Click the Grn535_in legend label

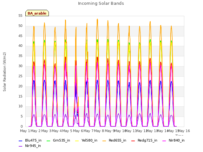[62, 140]
